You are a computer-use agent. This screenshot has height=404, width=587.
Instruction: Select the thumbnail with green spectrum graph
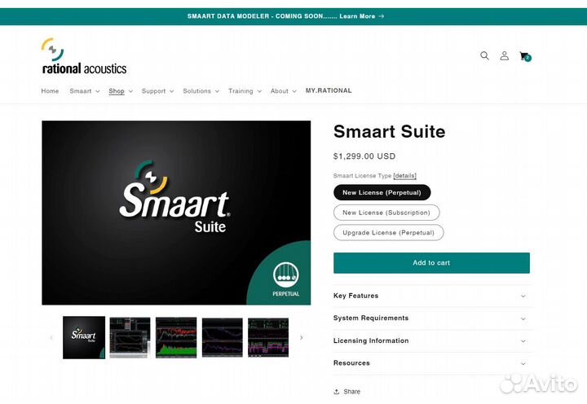176,337
